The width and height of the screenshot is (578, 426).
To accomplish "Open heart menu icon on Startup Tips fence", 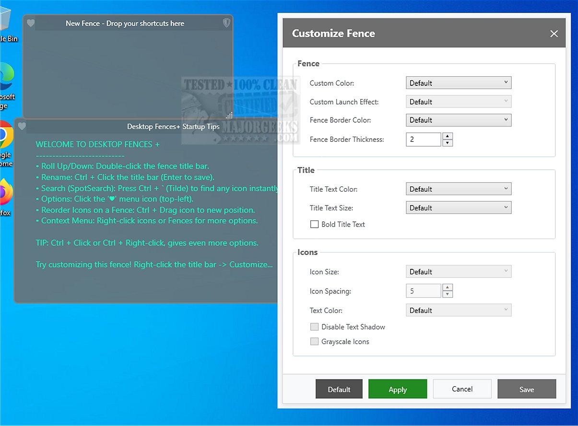I will click(x=22, y=127).
